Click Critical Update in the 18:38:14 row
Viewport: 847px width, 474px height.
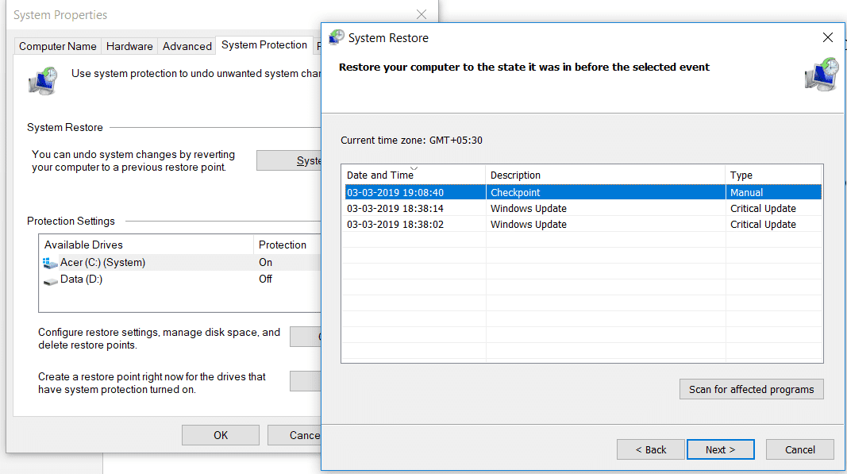pos(763,209)
